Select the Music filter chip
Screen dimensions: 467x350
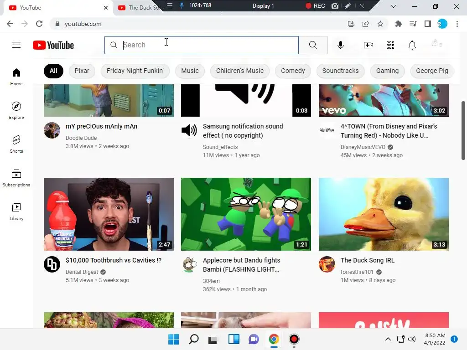(x=190, y=71)
